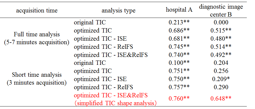Click the "Short time analysis" row label
The height and width of the screenshot is (109, 255).
click(x=37, y=75)
